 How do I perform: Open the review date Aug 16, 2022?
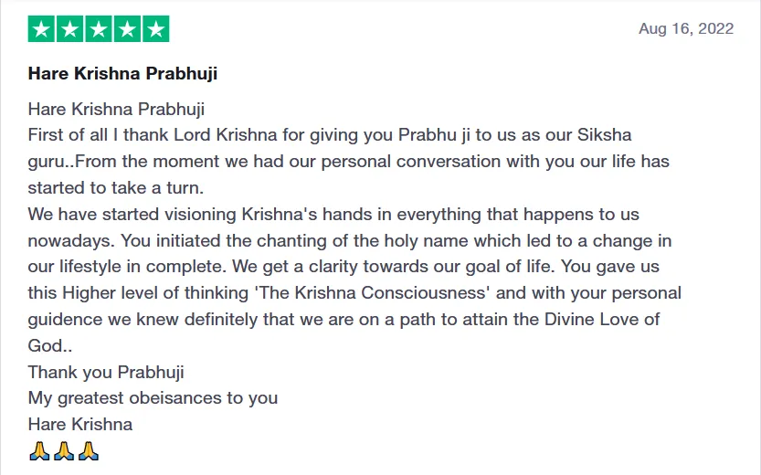tap(686, 28)
